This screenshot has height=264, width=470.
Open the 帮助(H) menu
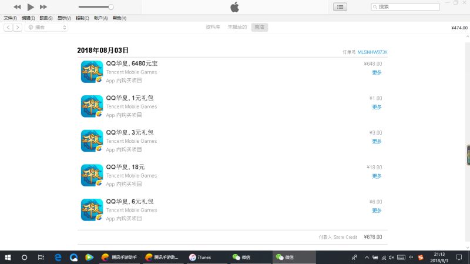[x=119, y=18]
